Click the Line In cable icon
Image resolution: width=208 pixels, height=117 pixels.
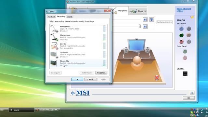(x=54, y=46)
